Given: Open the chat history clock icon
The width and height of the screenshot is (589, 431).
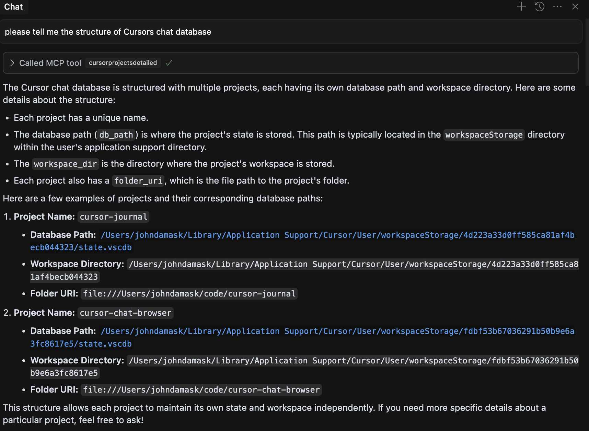Looking at the screenshot, I should [539, 7].
